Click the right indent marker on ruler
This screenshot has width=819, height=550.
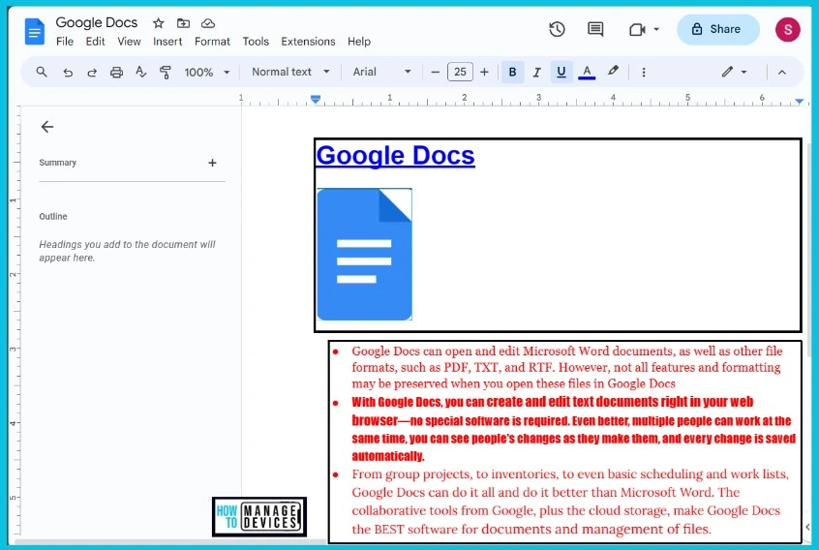click(799, 101)
